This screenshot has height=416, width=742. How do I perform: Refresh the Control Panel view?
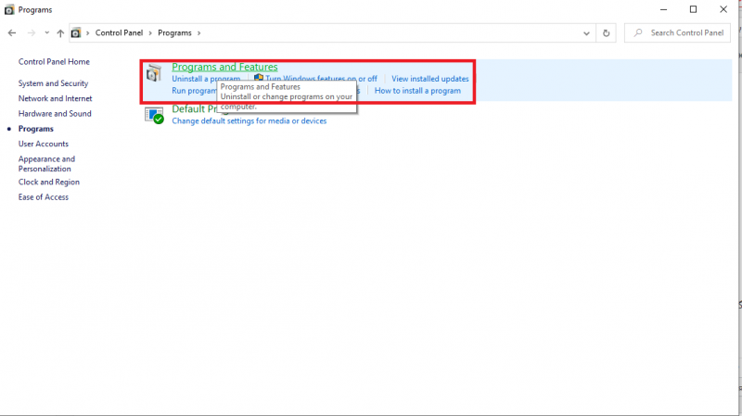(x=606, y=32)
